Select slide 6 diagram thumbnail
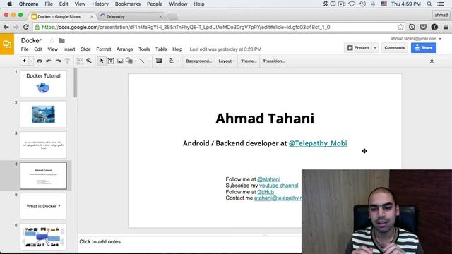Viewport: 452px width, 254px height. [x=43, y=237]
